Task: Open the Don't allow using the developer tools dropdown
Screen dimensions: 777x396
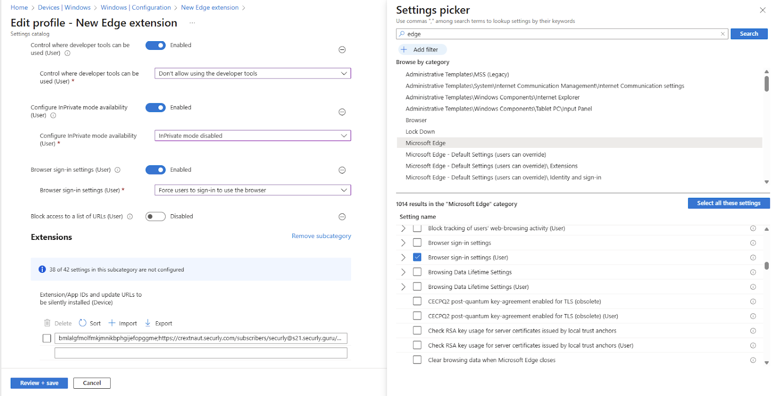Action: 253,74
